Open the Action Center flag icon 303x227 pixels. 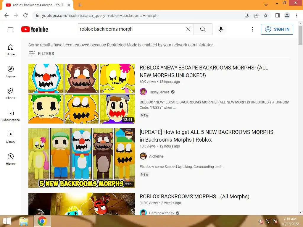(275, 221)
